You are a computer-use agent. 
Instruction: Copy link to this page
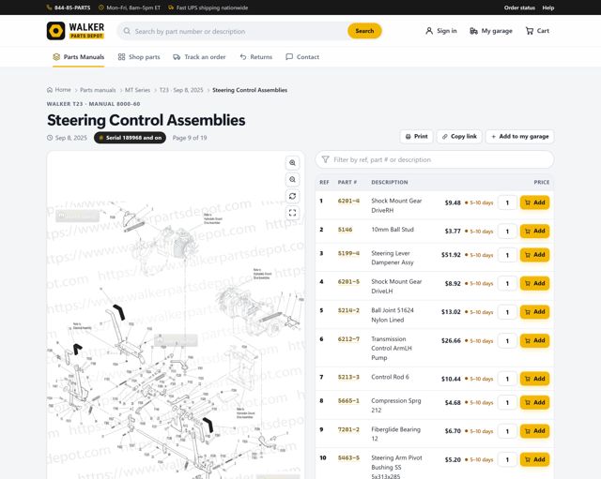click(x=459, y=137)
